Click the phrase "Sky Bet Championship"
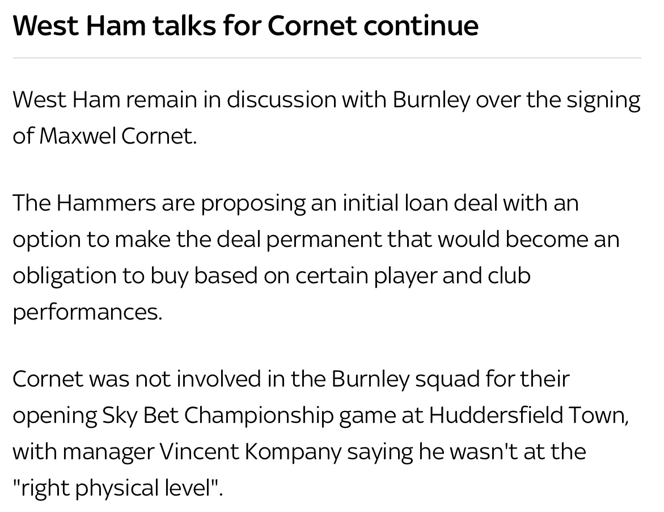The image size is (664, 512). coord(217,416)
